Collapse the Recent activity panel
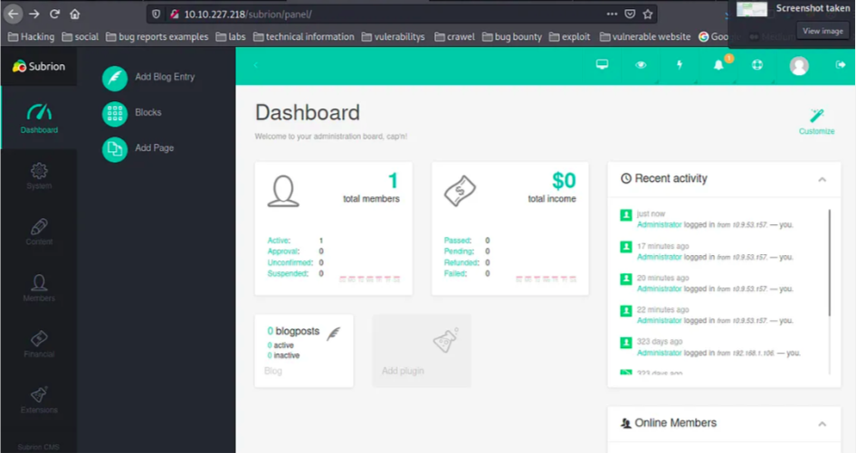The width and height of the screenshot is (856, 453). (822, 179)
